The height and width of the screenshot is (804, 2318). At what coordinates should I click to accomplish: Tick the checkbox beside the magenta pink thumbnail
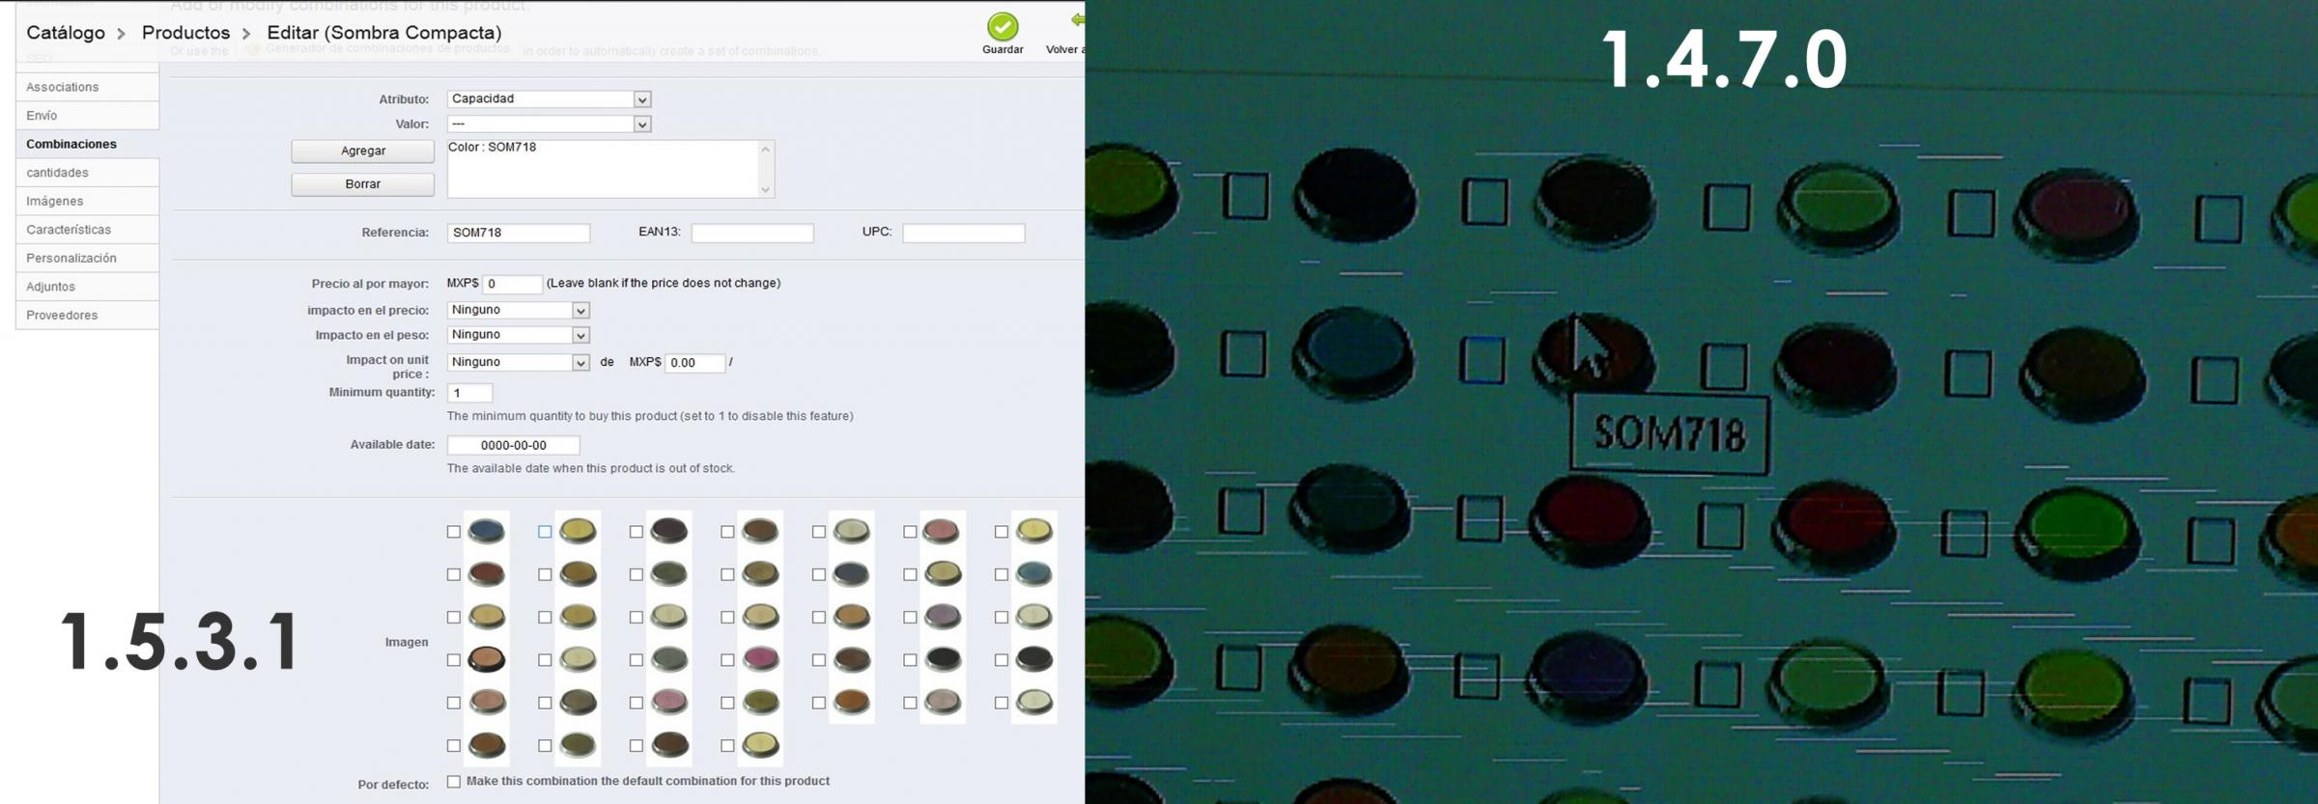click(727, 660)
